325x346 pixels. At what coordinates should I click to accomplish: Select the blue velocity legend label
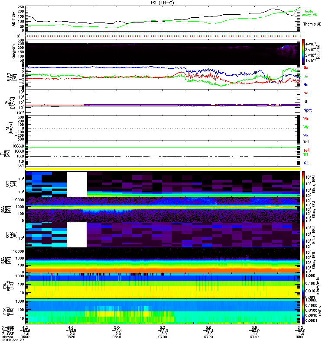305,135
